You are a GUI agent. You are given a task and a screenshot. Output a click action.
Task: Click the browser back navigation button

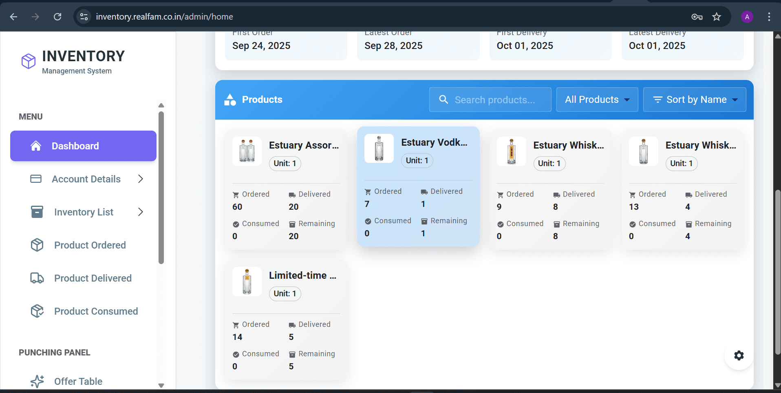13,17
